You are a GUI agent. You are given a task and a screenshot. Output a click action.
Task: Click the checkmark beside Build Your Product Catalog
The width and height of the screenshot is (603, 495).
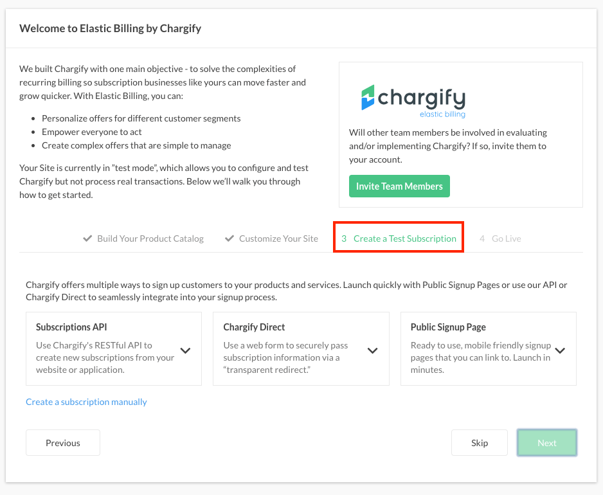[87, 239]
